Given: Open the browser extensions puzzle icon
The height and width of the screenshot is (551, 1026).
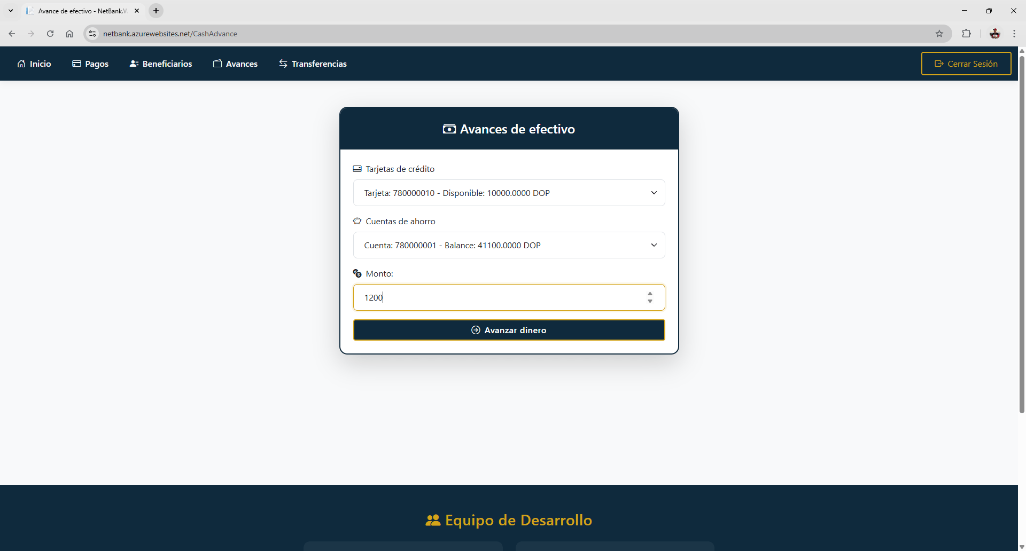Looking at the screenshot, I should coord(966,34).
